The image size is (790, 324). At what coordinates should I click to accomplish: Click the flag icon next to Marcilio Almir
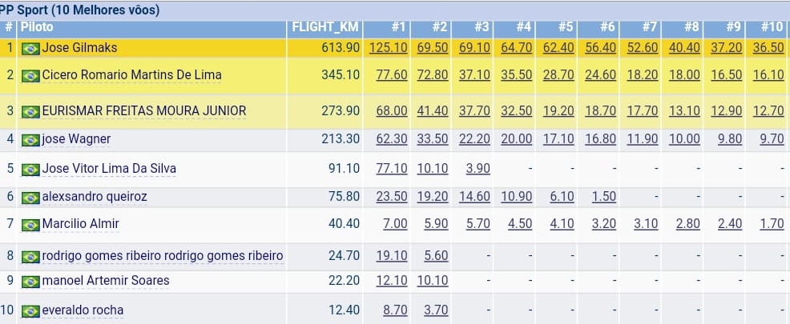click(x=30, y=224)
